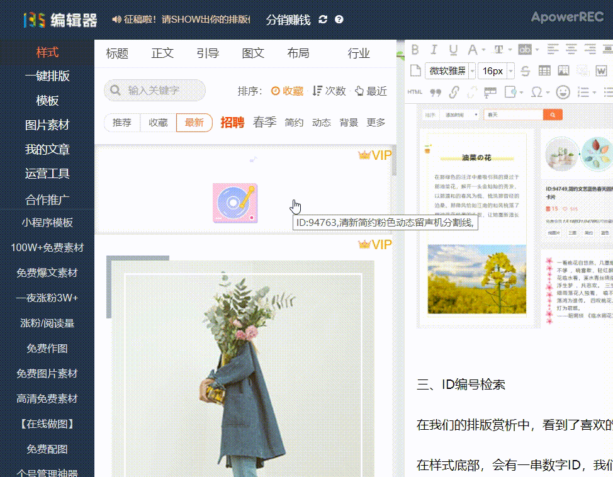Click the blockquote quotation mark icon
The height and width of the screenshot is (477, 613).
(435, 92)
